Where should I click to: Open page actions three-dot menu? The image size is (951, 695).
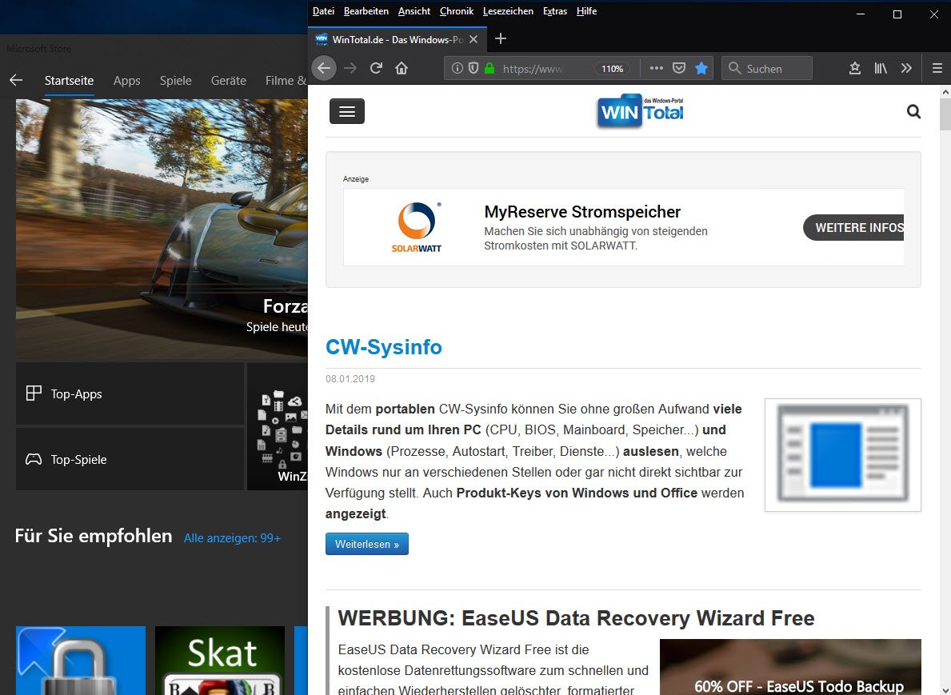[656, 68]
